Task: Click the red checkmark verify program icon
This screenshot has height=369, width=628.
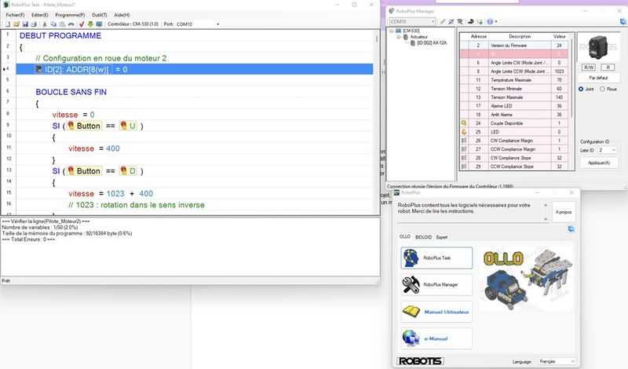Action: tap(81, 24)
